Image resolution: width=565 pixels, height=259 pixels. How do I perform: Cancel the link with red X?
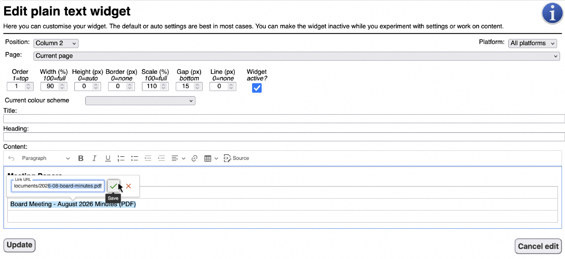click(129, 186)
